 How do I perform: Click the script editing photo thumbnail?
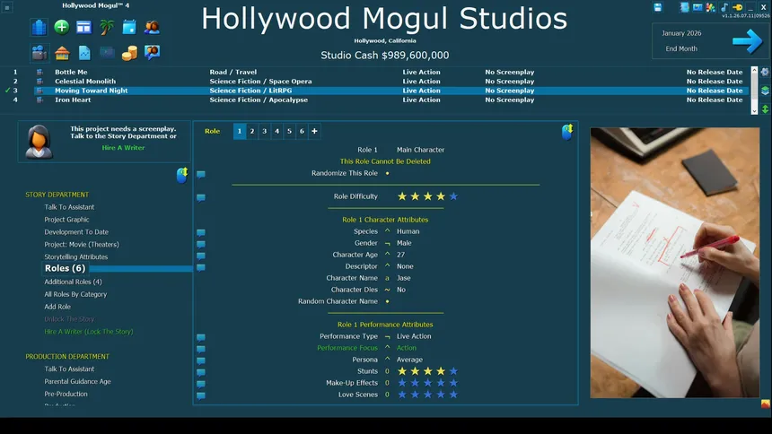tap(675, 263)
